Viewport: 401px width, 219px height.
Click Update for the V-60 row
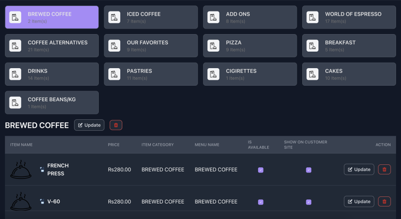click(x=359, y=201)
